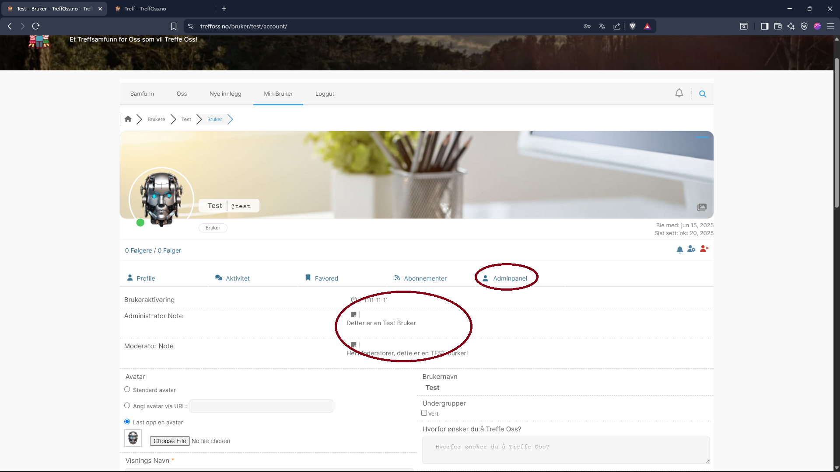Click the red remove user icon
The image size is (840, 472).
(x=704, y=249)
